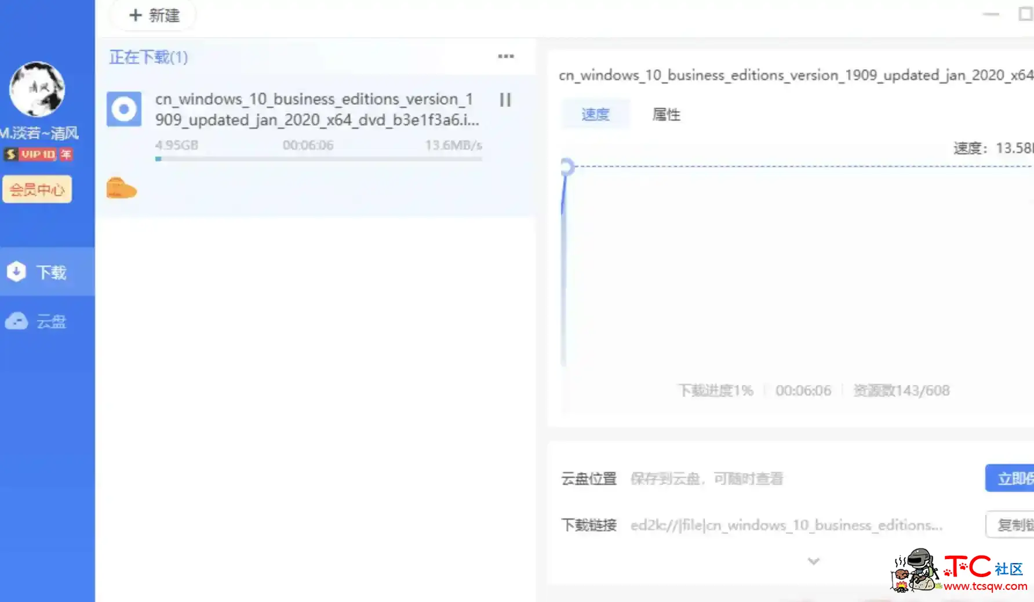Screen dimensions: 1034x602
Task: Open the user avatar profile
Action: [x=37, y=89]
